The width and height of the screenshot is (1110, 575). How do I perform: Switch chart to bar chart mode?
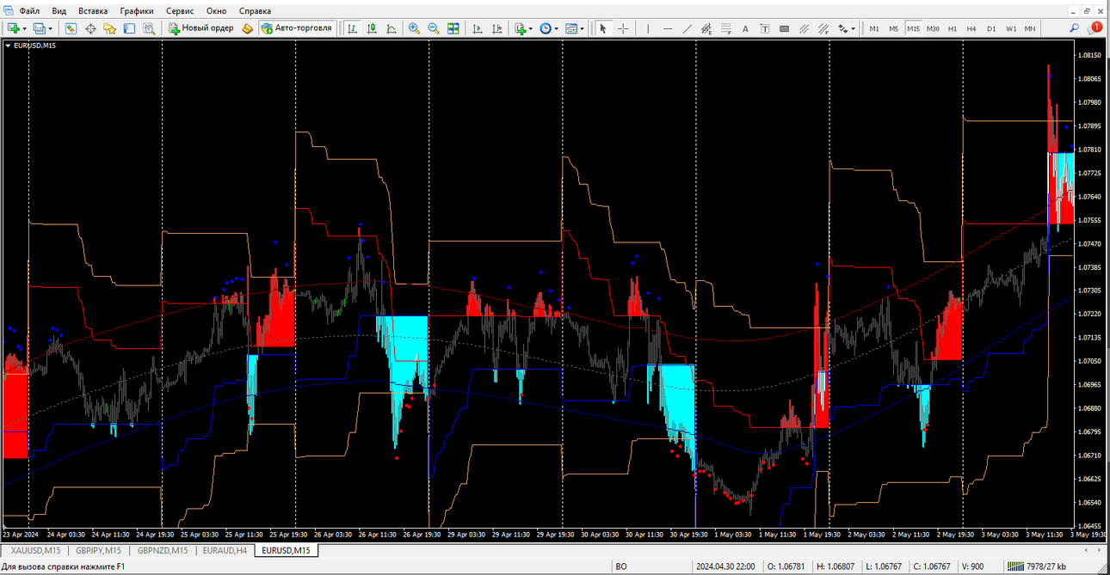353,28
